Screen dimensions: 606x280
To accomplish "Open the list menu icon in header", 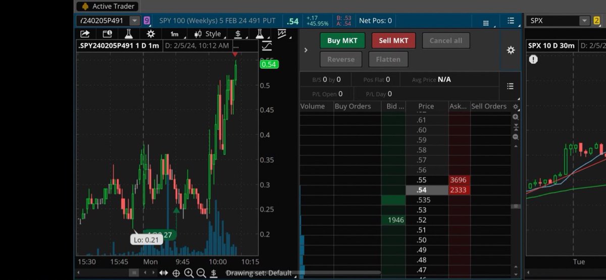I will pos(511,21).
